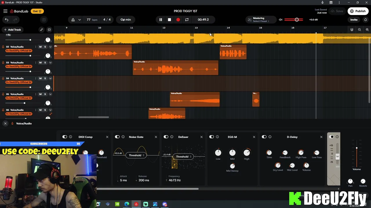The height and width of the screenshot is (208, 371).
Task: Open options menu for track 05 Voice/Audio
Action: (x=36, y=94)
